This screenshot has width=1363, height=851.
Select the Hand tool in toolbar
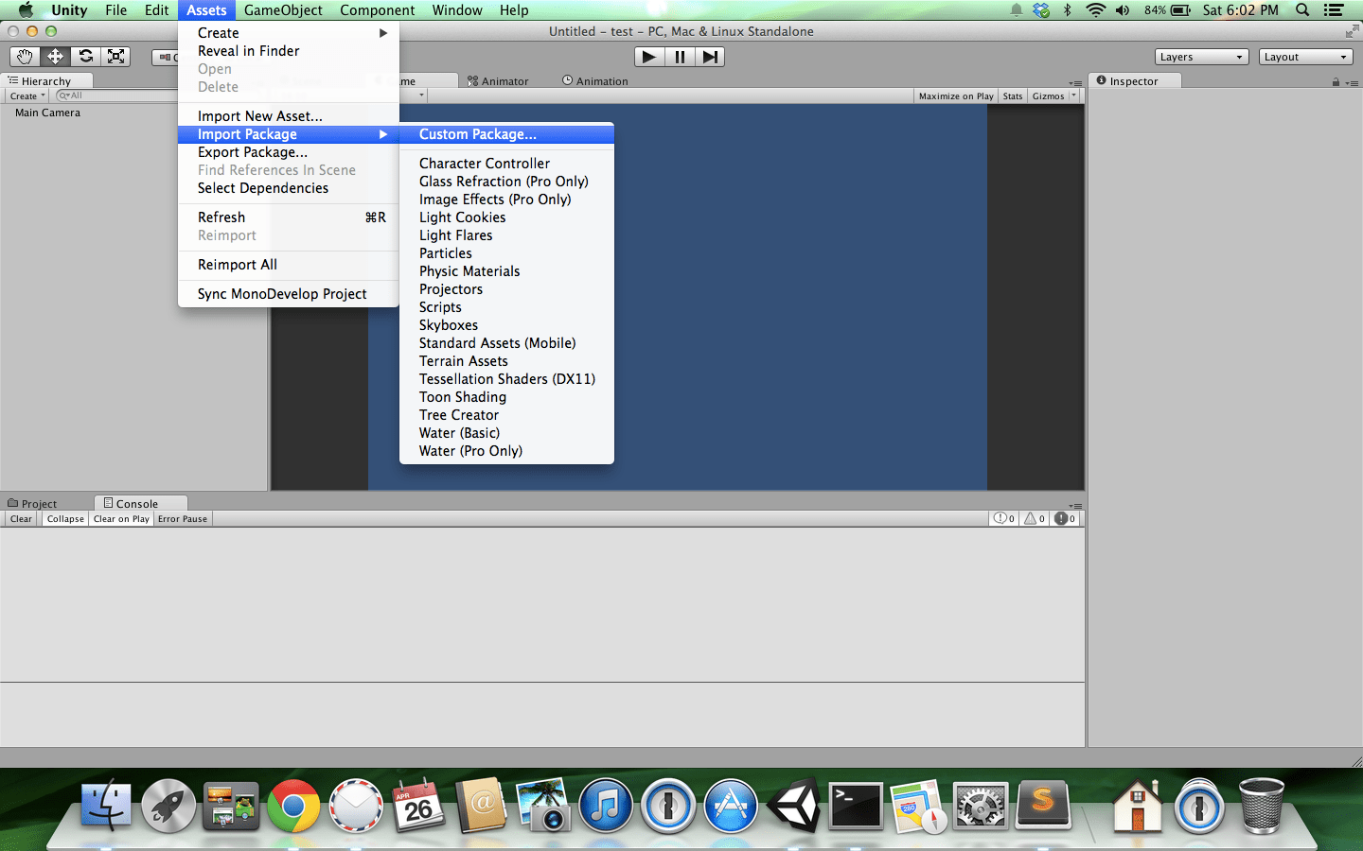(25, 57)
